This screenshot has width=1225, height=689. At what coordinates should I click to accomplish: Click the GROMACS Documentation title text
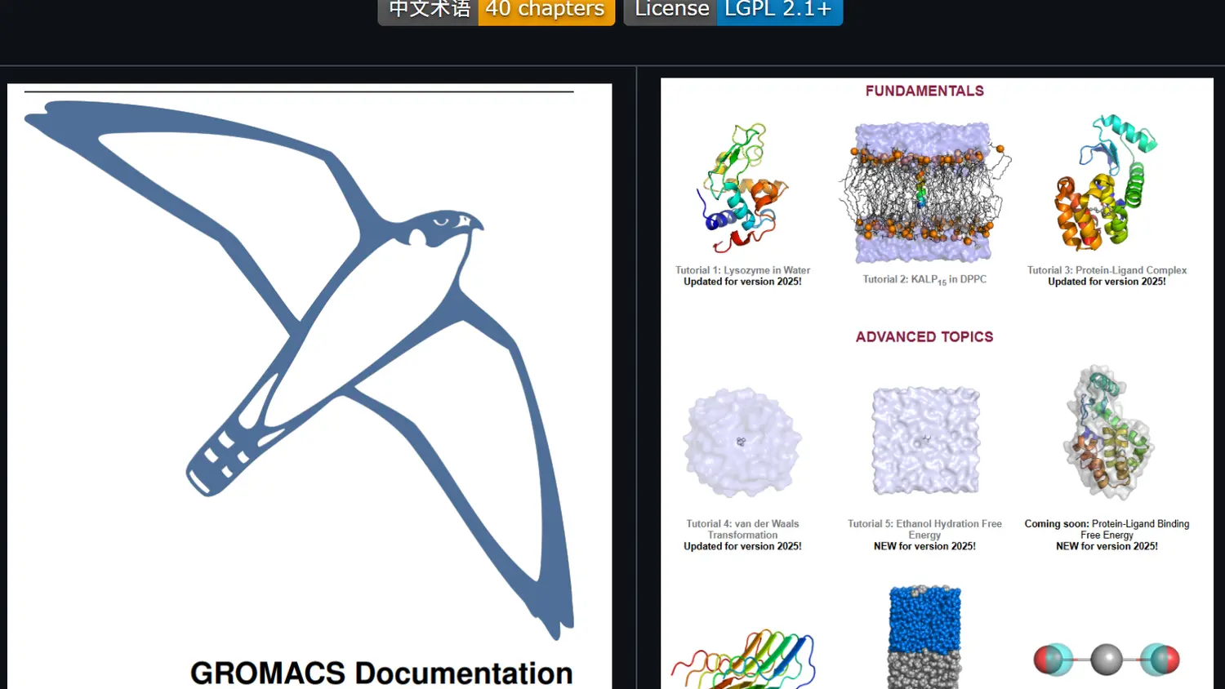[x=381, y=673]
